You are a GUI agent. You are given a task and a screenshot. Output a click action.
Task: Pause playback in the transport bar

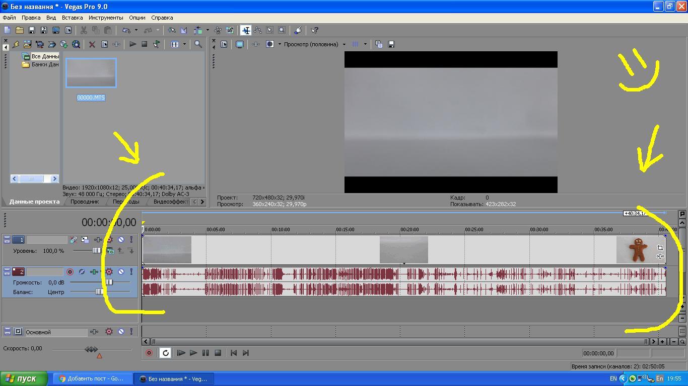(x=205, y=353)
